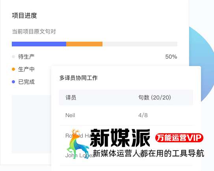Viewport: 214px width, 171px height.
Task: Click the blue segment of progress bar
Action: tap(39, 44)
